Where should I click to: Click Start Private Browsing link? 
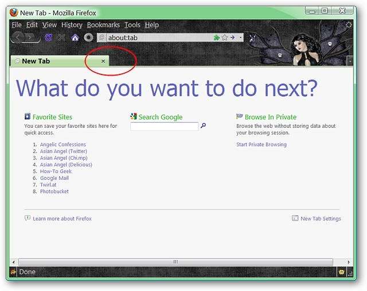[x=261, y=144]
